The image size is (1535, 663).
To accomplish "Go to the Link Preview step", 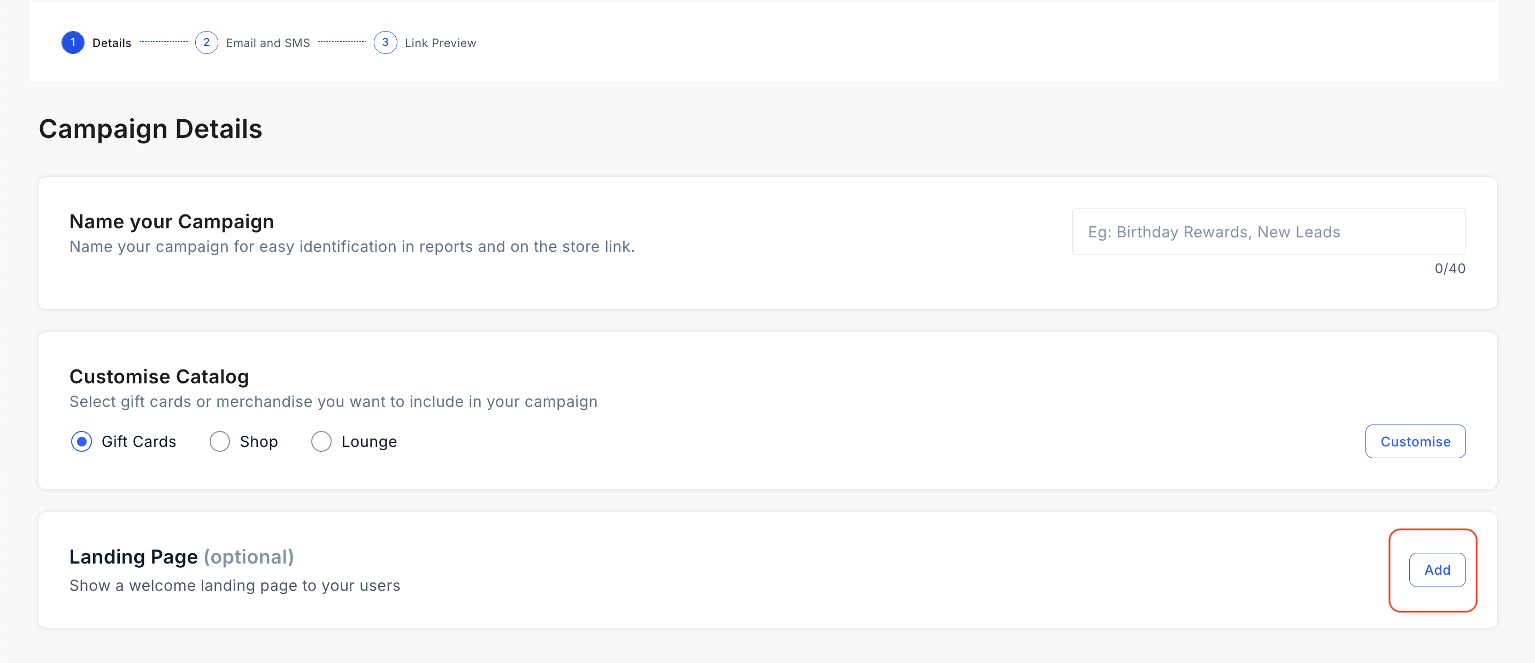I will tap(440, 43).
